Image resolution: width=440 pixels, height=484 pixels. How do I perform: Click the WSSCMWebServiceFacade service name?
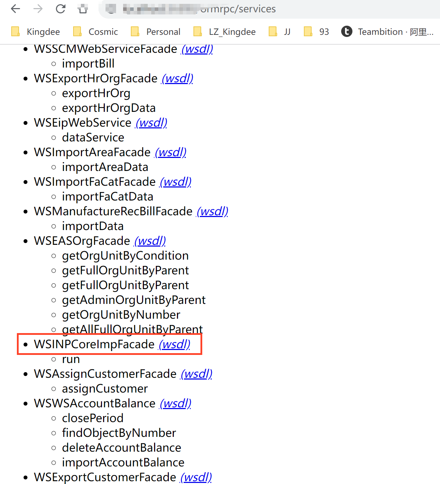106,49
